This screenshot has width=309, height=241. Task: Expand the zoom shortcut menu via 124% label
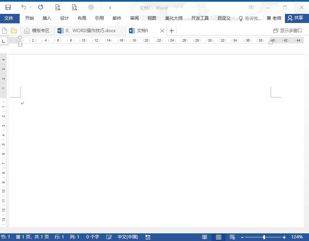point(297,237)
